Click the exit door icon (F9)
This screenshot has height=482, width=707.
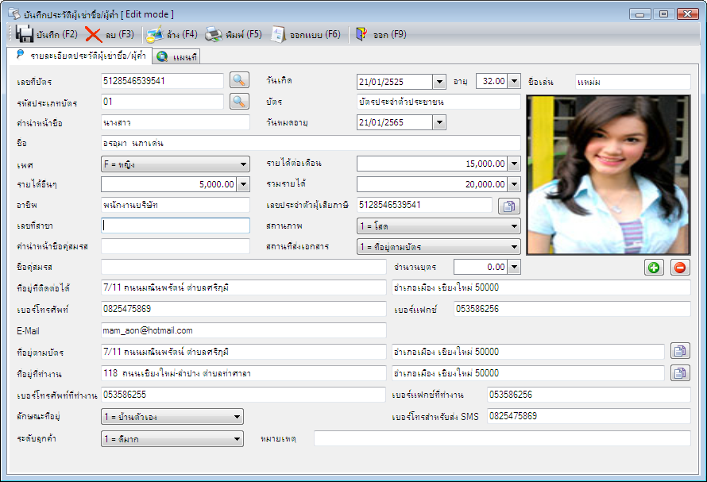(361, 34)
